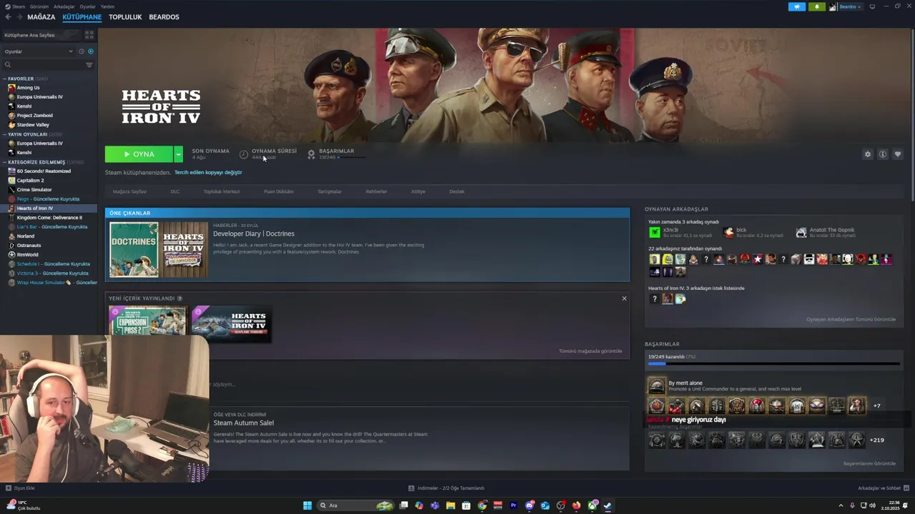
Task: Open the library grid view icon
Action: (x=89, y=35)
